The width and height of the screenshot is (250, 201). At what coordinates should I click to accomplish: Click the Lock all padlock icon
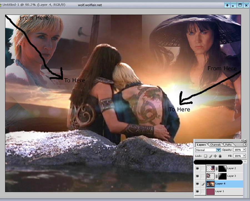click(220, 156)
